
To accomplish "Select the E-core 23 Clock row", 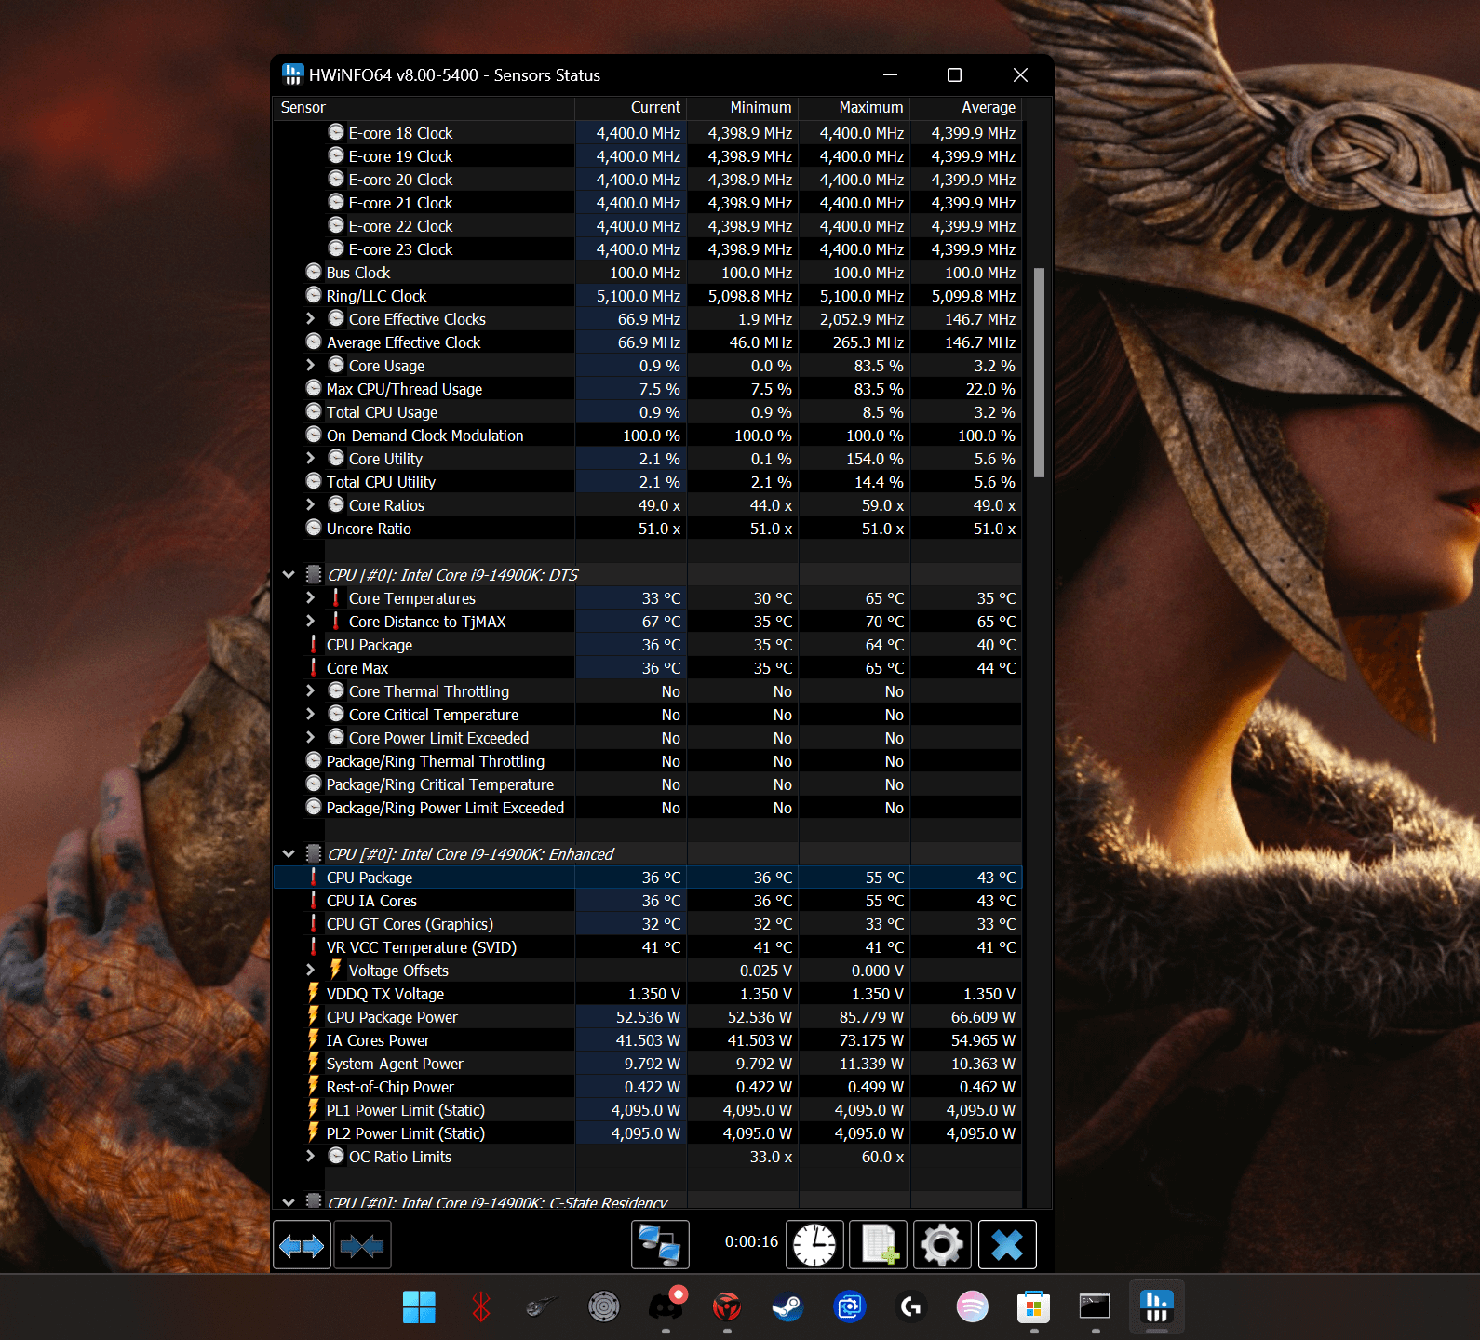I will tap(648, 249).
